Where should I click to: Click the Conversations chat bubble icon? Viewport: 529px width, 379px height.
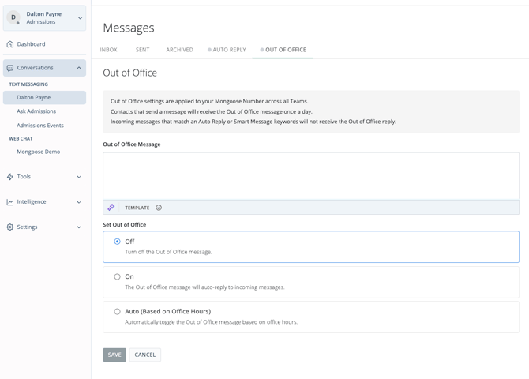pos(10,68)
